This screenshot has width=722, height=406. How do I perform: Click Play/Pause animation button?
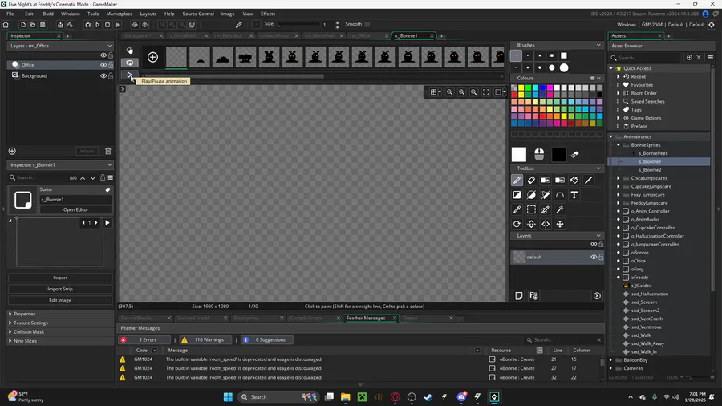pos(129,75)
